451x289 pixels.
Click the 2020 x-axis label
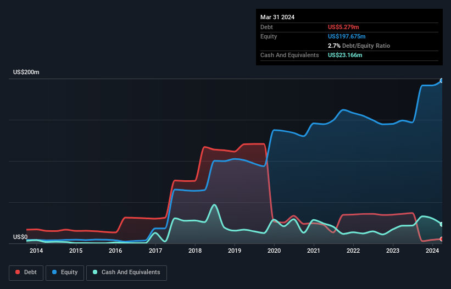pyautogui.click(x=274, y=251)
